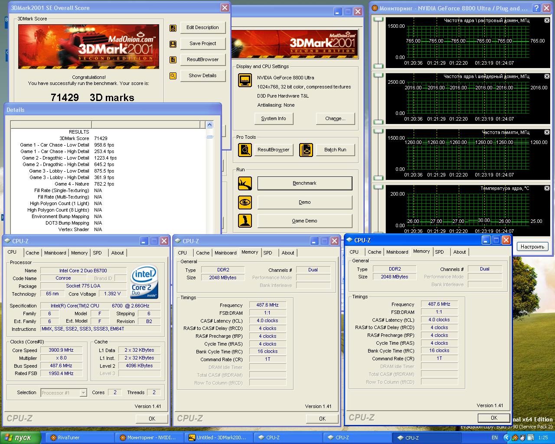Click the Intel Core 2 Duo logo

[x=144, y=282]
